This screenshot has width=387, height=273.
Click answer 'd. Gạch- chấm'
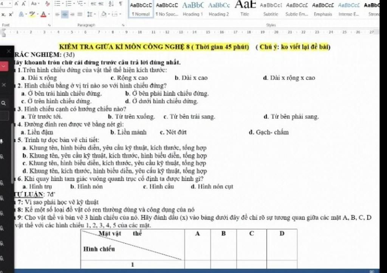269,132
